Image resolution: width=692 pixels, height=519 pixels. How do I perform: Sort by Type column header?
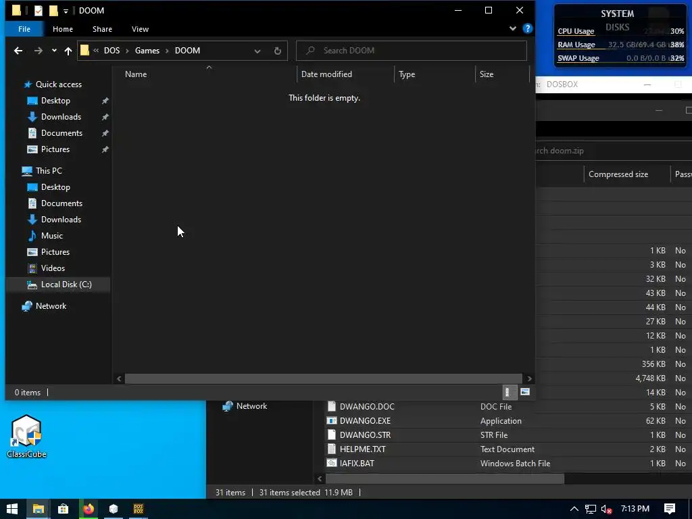click(x=407, y=74)
